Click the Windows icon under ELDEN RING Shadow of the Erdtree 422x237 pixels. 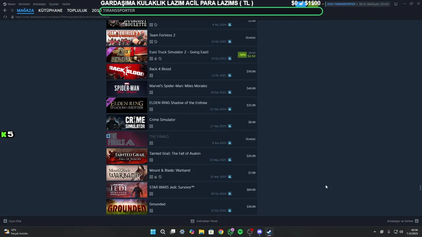tap(151, 109)
